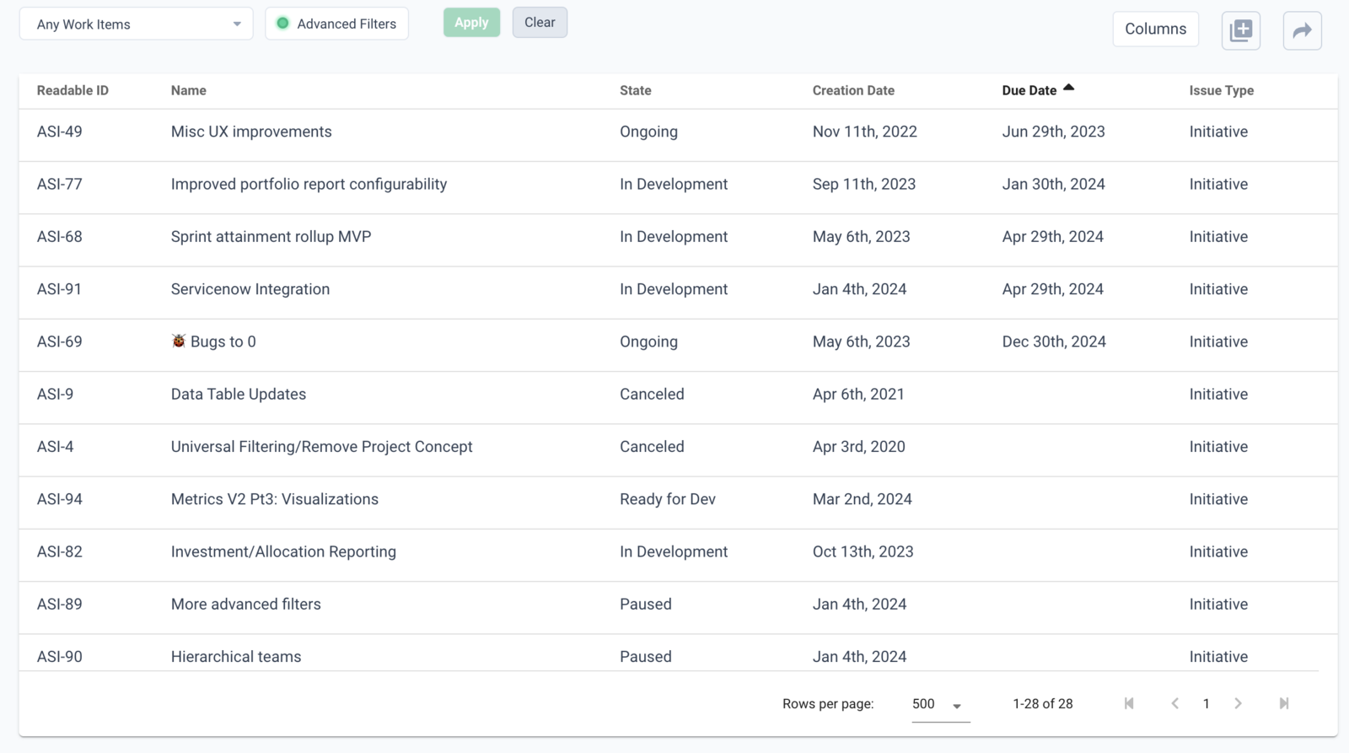Screen dimensions: 1349x753
Task: Go to next page chevron
Action: coord(1238,703)
